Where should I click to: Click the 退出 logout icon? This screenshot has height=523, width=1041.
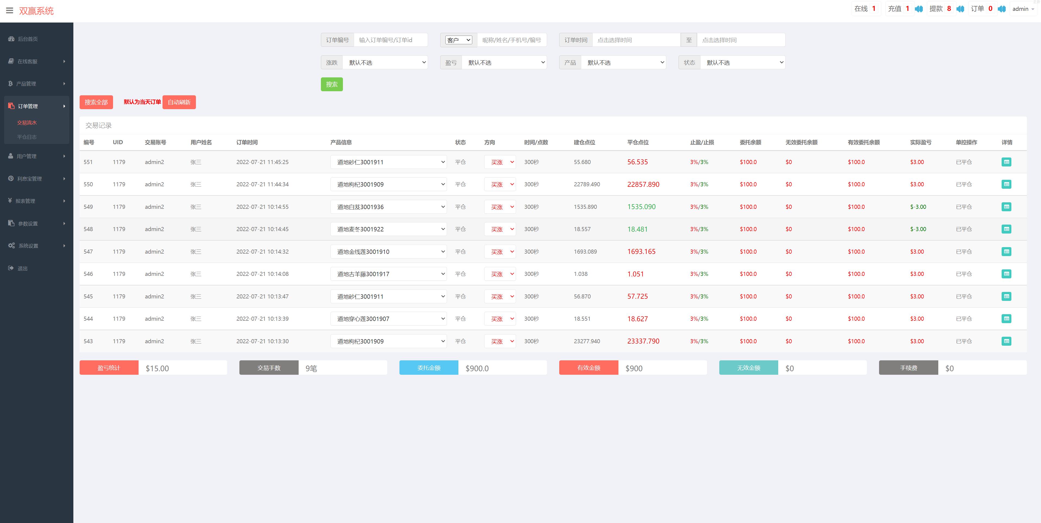click(x=11, y=268)
